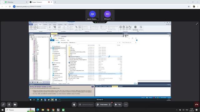Open the Участники participants list
The height and width of the screenshot is (112, 200).
pos(104,105)
